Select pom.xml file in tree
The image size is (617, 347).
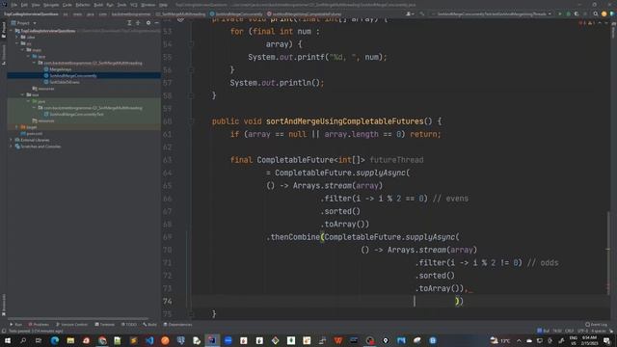coord(32,133)
